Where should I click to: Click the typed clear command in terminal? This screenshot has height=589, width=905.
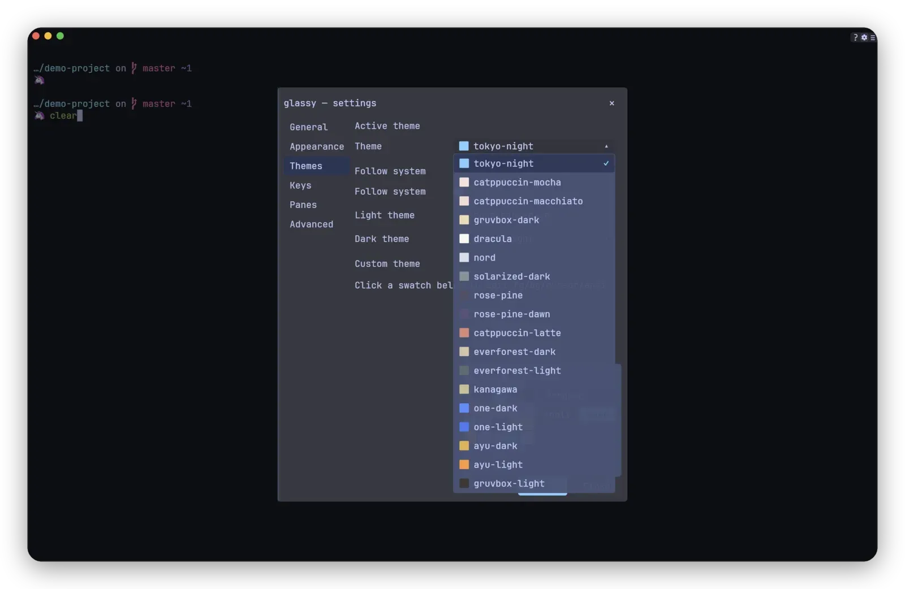(63, 116)
